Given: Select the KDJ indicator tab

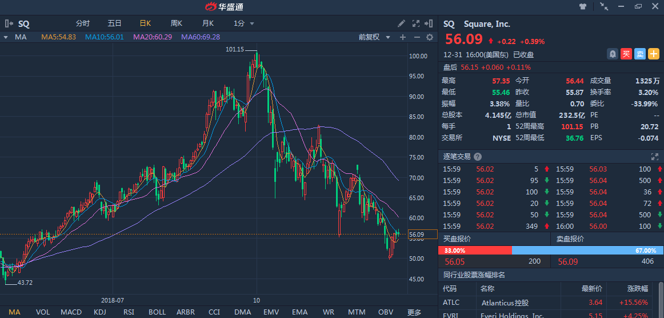Looking at the screenshot, I should pos(100,312).
